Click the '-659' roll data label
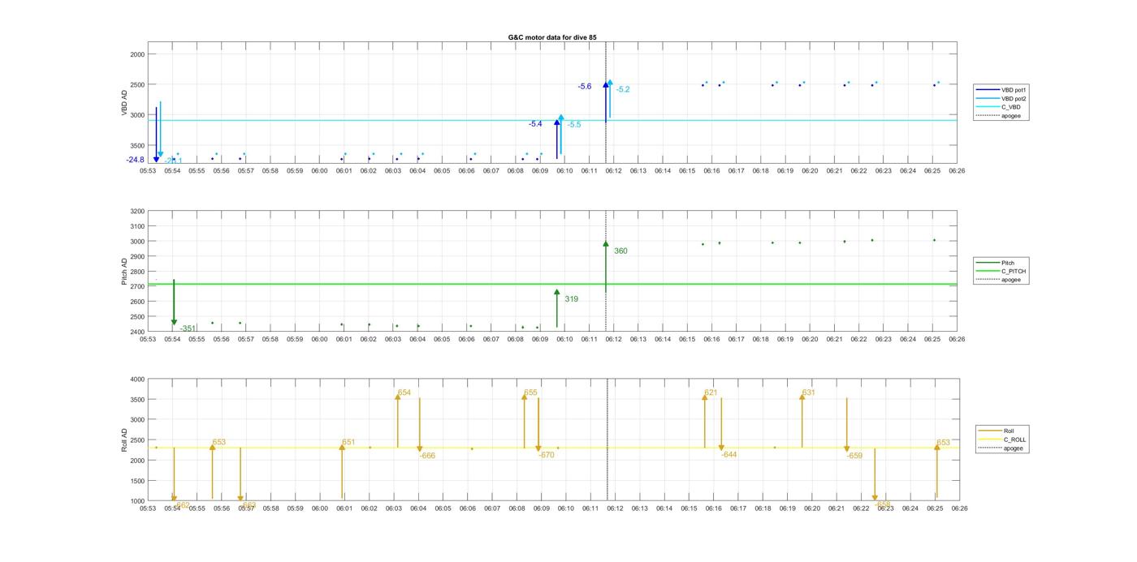Image resolution: width=1137 pixels, height=562 pixels. [854, 456]
